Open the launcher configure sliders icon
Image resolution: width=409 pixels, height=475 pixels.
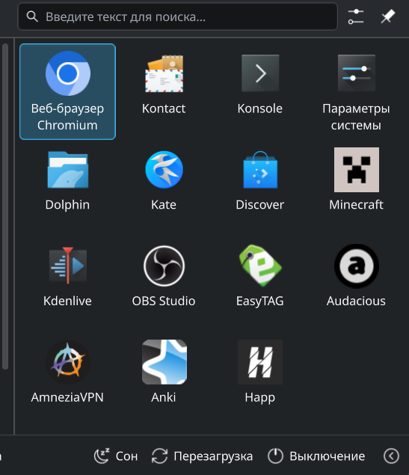[x=356, y=16]
